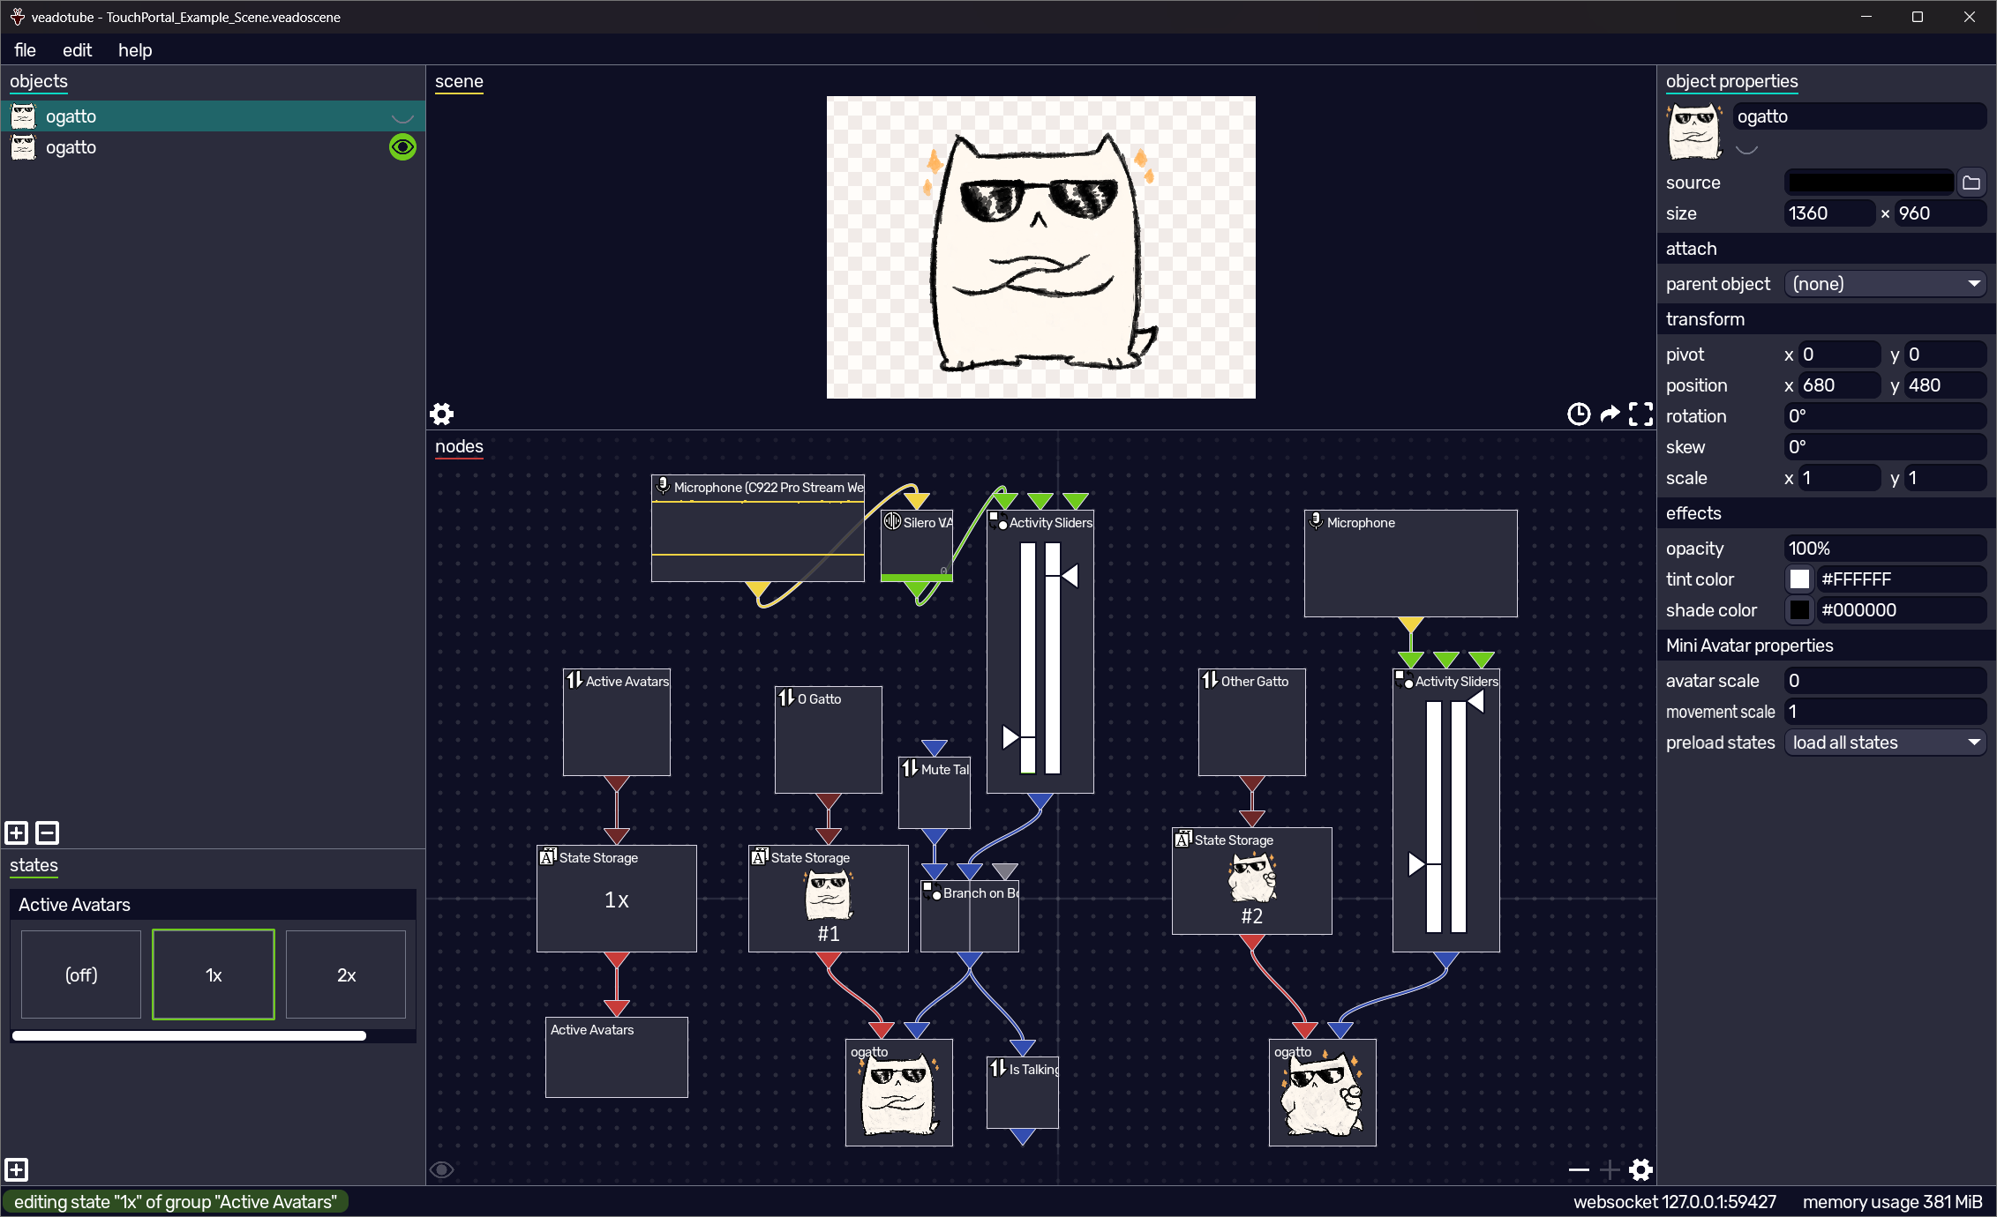Zoom out nodes with minus icon
This screenshot has height=1217, width=1997.
1579,1169
